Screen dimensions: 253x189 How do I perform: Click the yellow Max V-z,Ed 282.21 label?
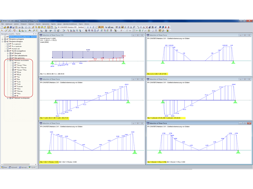54,118
